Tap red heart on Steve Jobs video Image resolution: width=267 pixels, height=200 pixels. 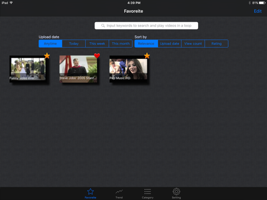(x=97, y=56)
